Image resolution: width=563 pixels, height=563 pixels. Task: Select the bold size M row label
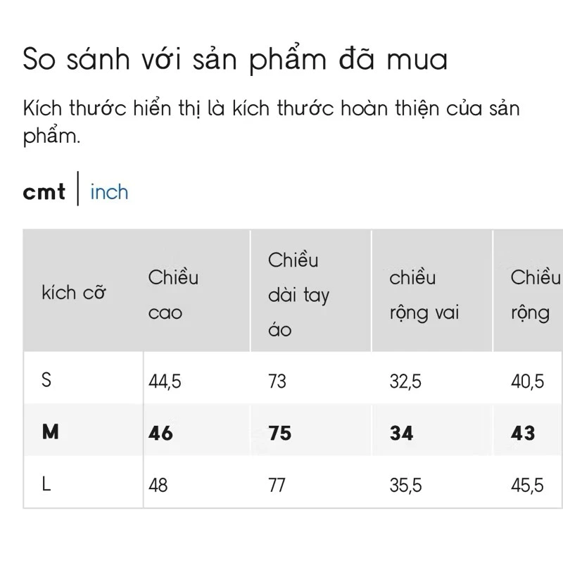50,432
